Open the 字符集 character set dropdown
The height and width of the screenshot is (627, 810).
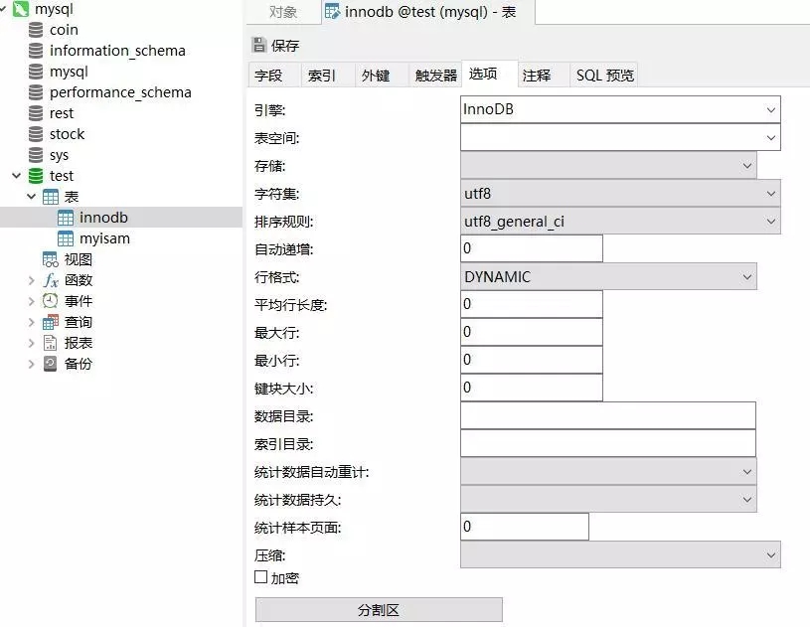point(772,193)
